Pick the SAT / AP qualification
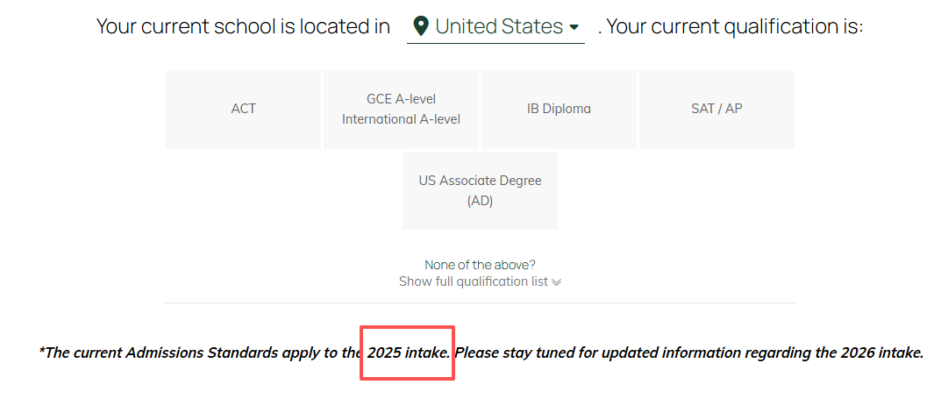Screen dimensions: 941x406 point(716,109)
